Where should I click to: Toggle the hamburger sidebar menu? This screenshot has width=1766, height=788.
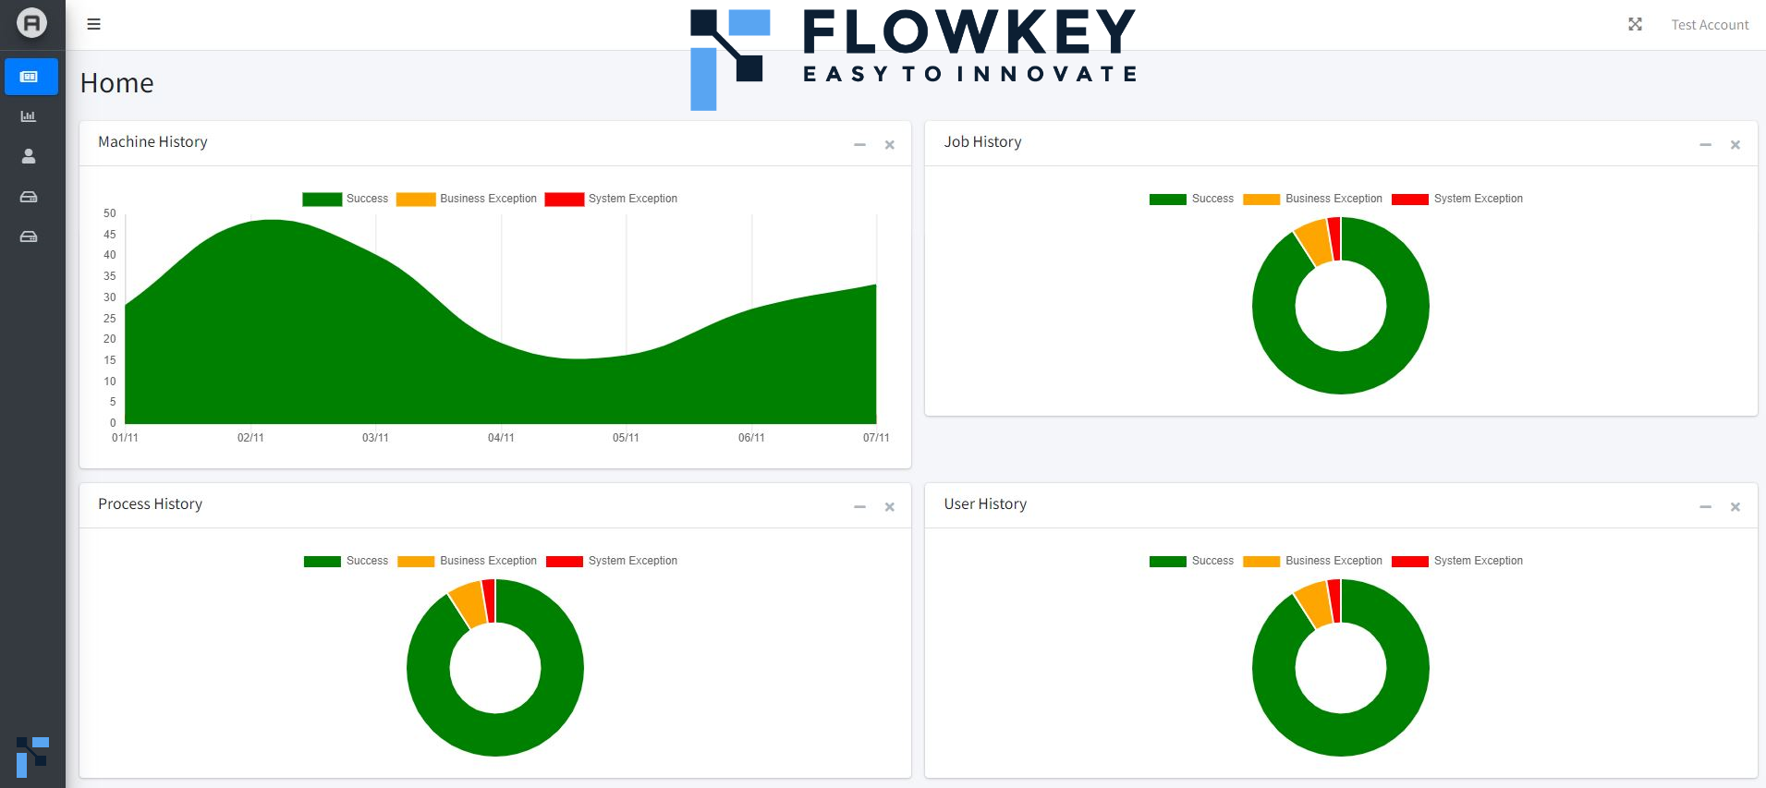93,24
